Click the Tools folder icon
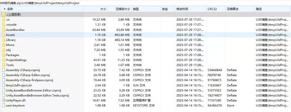Screen dimensions: 291x112 click(3, 65)
